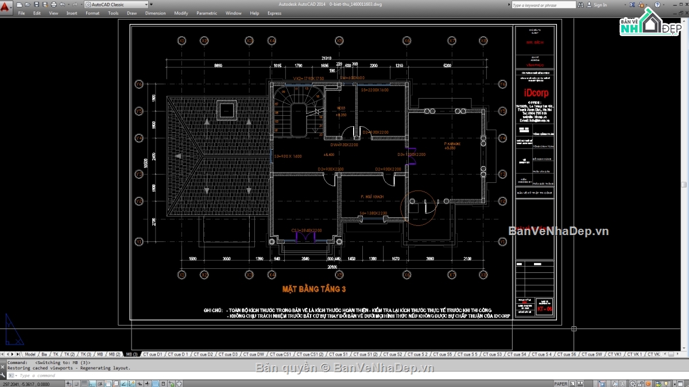
Task: Open the Parametric menu
Action: pos(207,13)
